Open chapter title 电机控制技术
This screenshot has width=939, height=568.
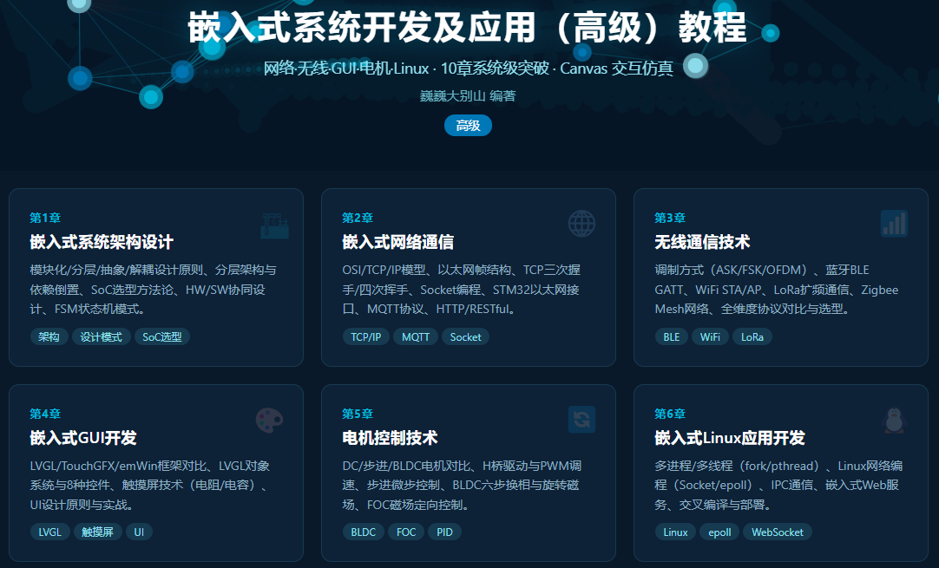390,438
